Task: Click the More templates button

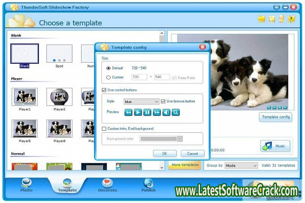Action: 185,165
